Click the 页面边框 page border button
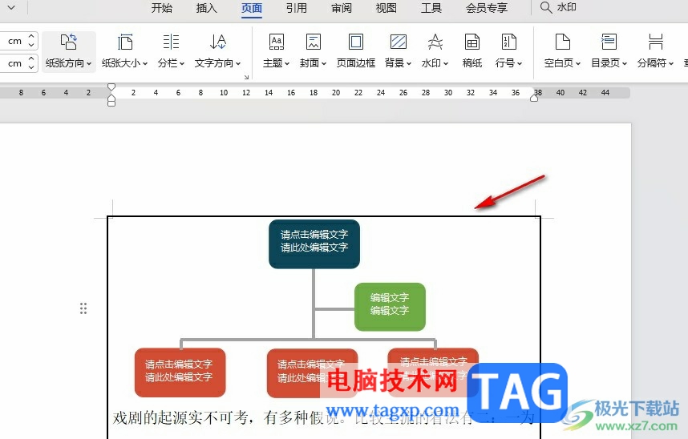Image resolution: width=688 pixels, height=439 pixels. pos(356,51)
